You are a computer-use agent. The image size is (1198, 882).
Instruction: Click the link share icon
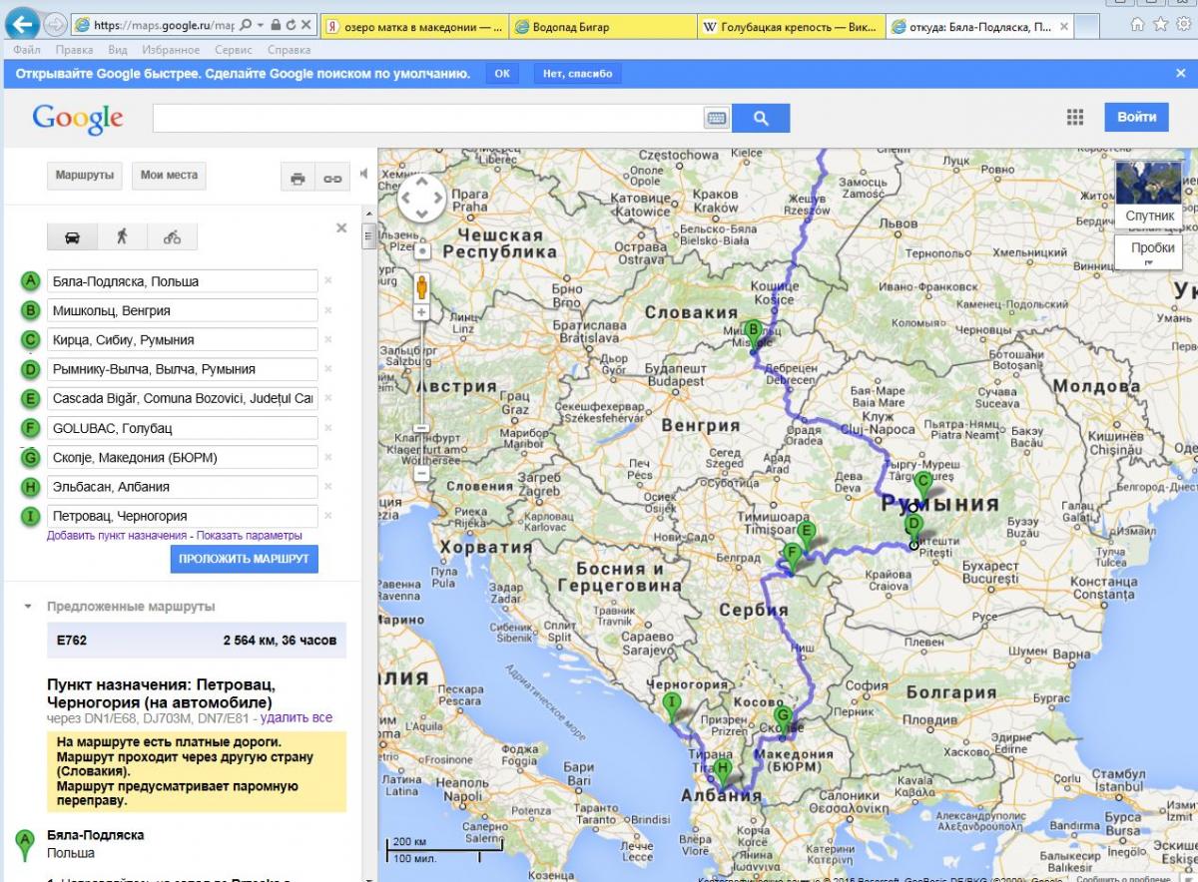coord(331,178)
